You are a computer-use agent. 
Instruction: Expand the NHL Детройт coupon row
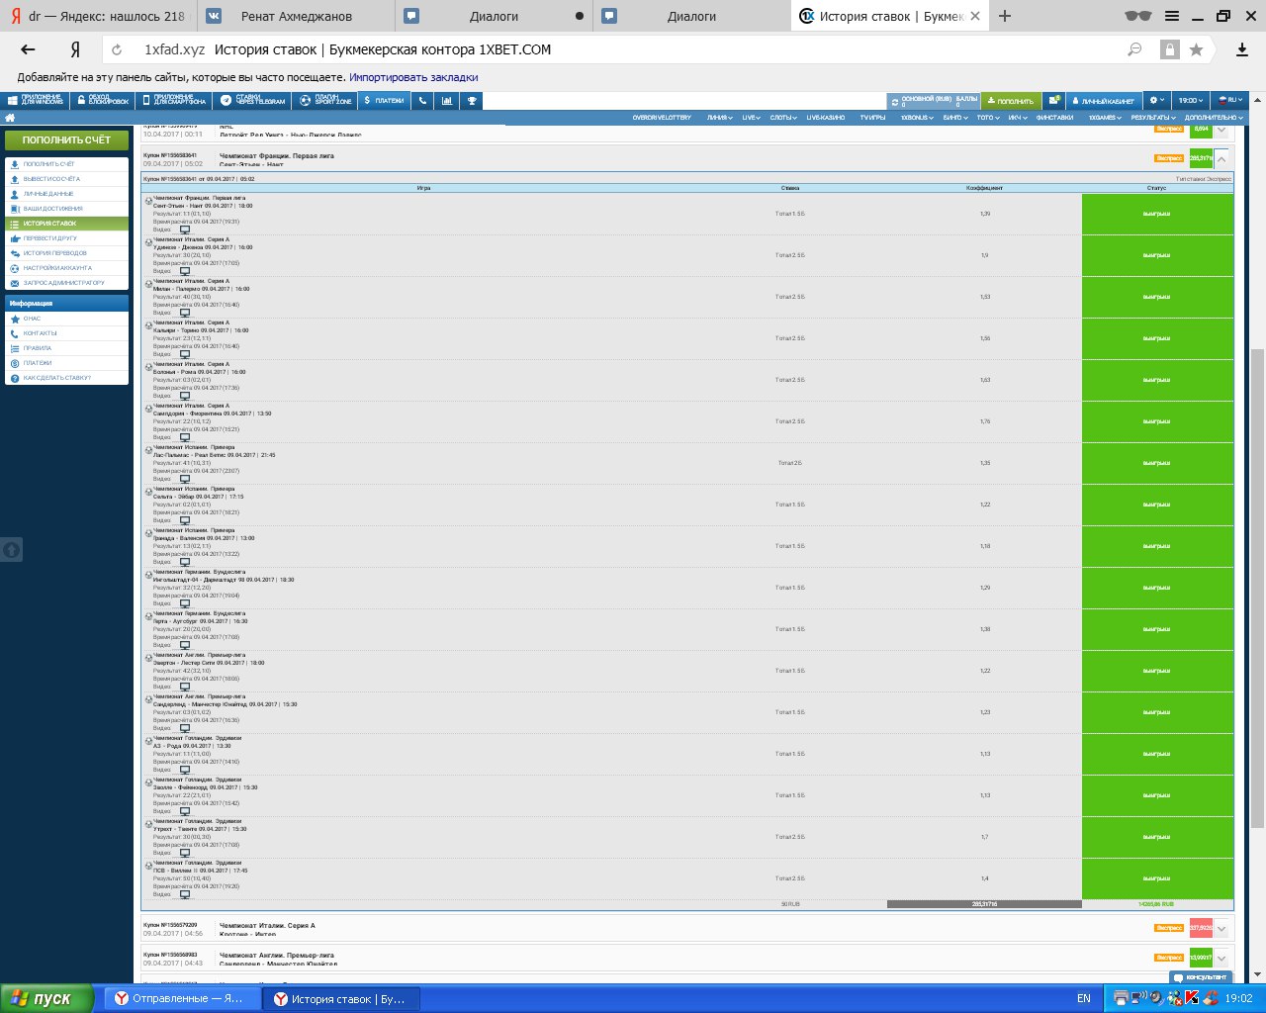[1221, 130]
